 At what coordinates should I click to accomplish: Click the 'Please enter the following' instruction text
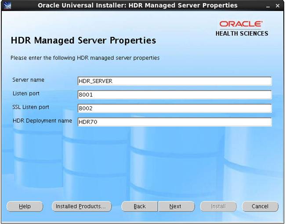click(85, 58)
